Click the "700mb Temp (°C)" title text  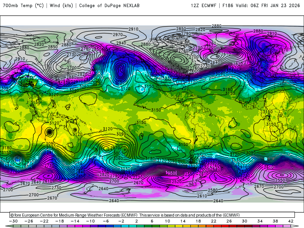(x=23, y=5)
